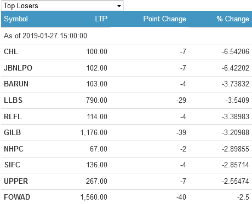Open the GILB stock entry
The width and height of the screenshot is (252, 204).
click(x=13, y=132)
